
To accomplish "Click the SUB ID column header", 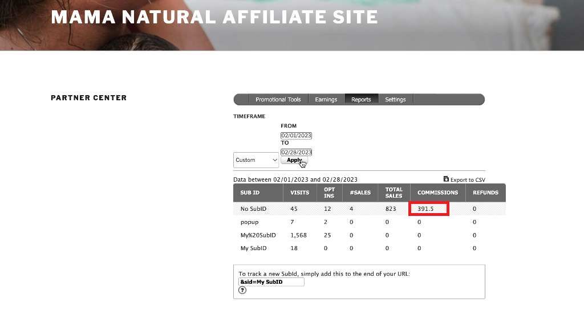I will pyautogui.click(x=258, y=193).
